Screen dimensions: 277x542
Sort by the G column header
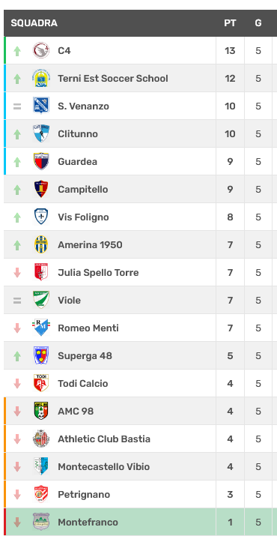coord(258,23)
